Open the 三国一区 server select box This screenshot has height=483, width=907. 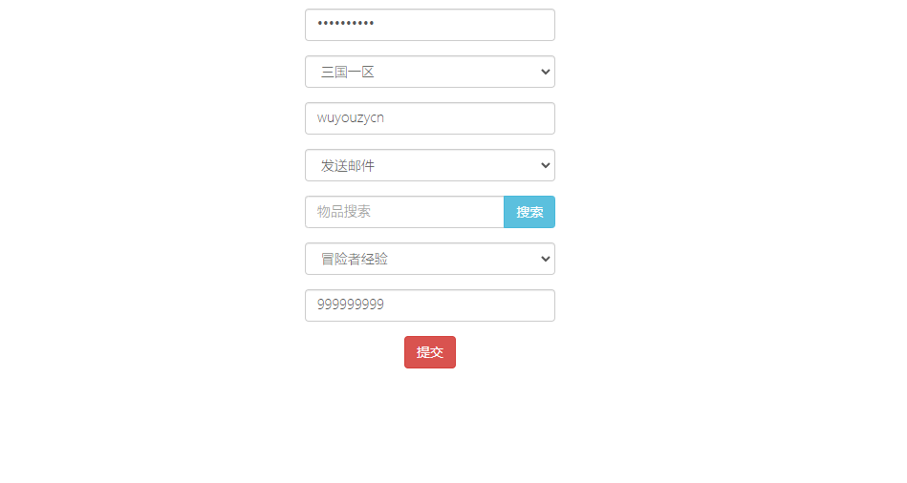(x=430, y=72)
